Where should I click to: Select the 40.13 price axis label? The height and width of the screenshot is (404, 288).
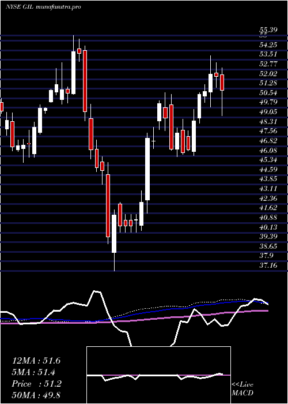[268, 227]
